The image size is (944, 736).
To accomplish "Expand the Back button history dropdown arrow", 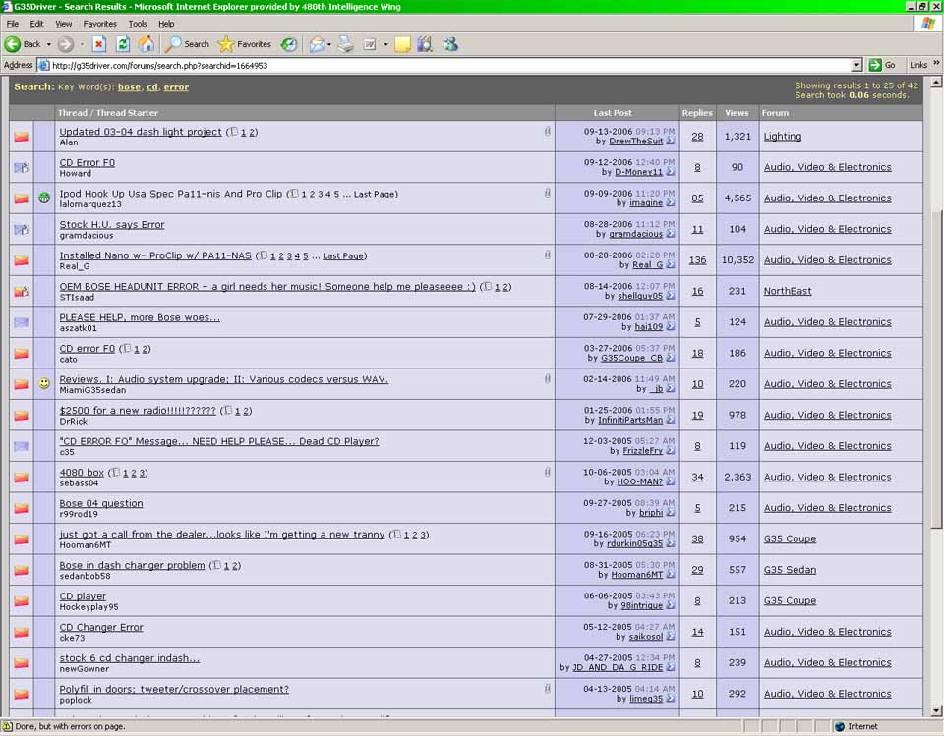I will [x=49, y=44].
